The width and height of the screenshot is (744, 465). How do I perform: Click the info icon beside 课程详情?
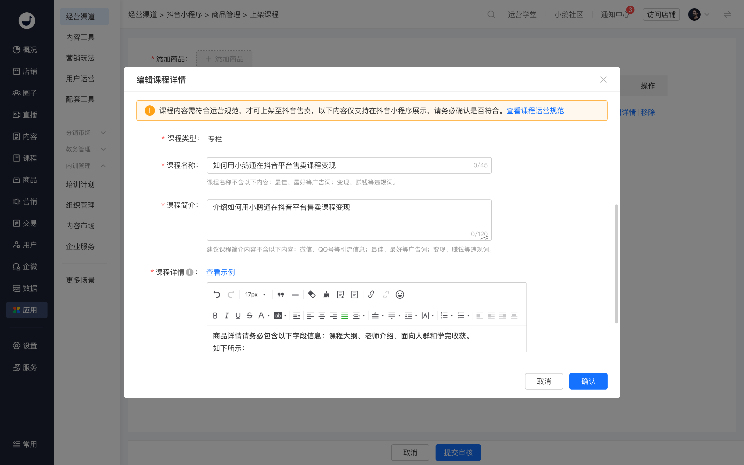click(x=190, y=272)
